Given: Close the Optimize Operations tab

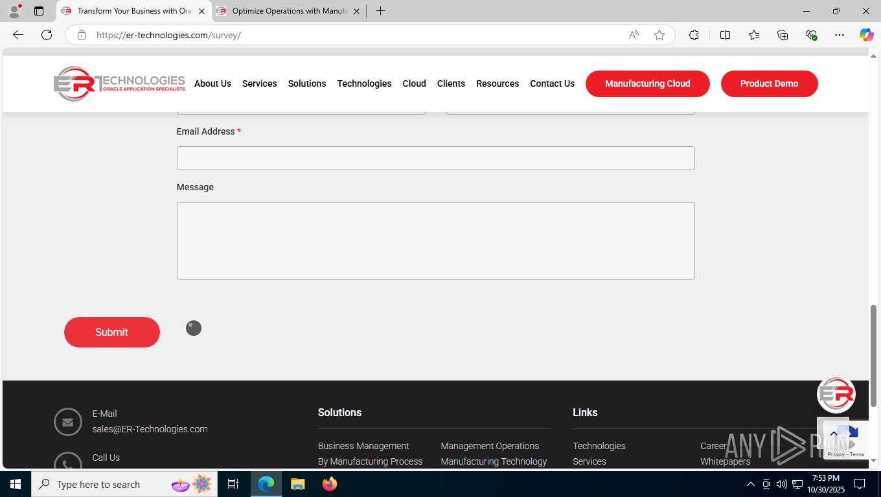Looking at the screenshot, I should pyautogui.click(x=356, y=11).
